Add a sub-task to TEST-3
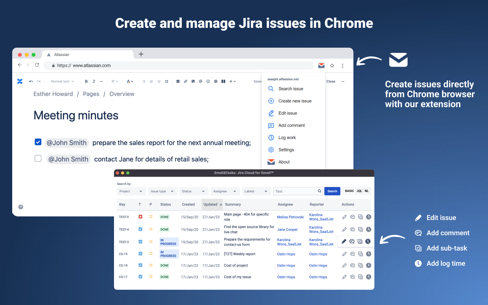488x305 pixels. (x=360, y=241)
